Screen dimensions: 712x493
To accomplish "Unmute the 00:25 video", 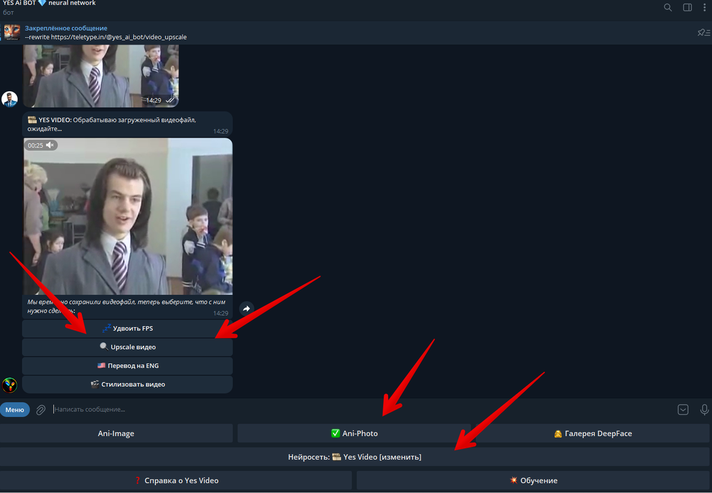I will point(50,145).
